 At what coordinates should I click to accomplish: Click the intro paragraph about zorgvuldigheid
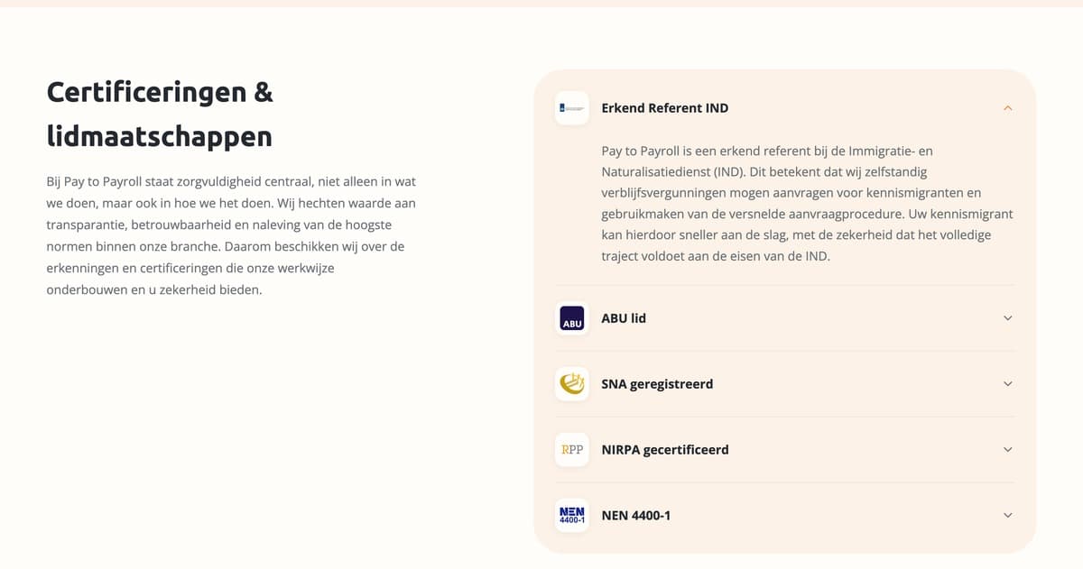click(x=232, y=235)
